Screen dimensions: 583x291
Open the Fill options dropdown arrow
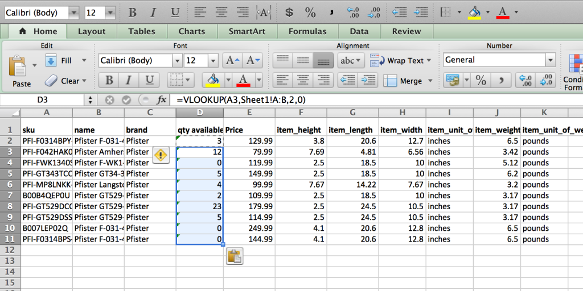[x=84, y=60]
